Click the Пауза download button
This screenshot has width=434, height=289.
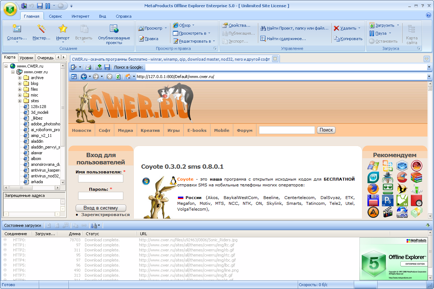tap(371, 33)
